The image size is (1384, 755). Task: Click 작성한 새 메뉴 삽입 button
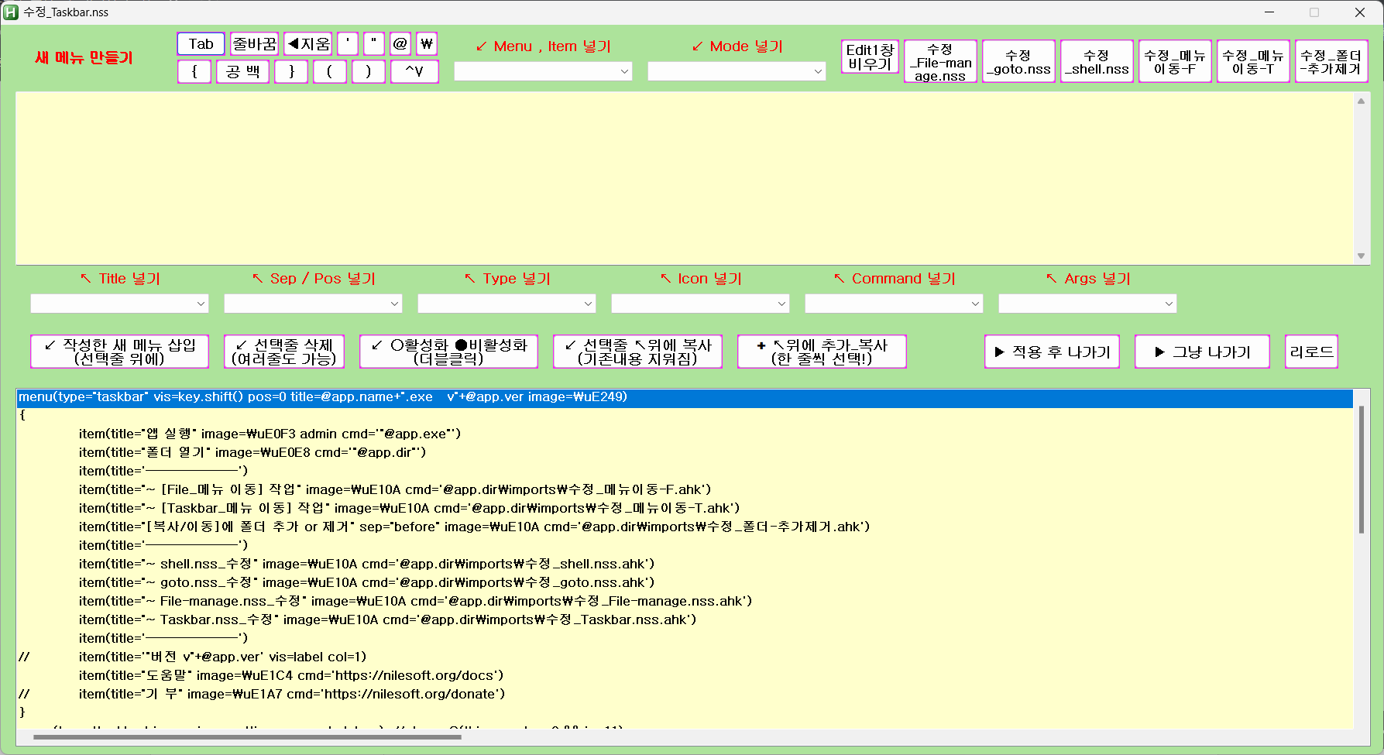[x=120, y=352]
